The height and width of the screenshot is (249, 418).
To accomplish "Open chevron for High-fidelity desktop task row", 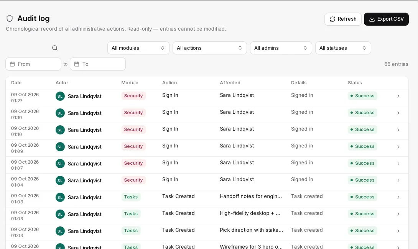I will click(398, 214).
